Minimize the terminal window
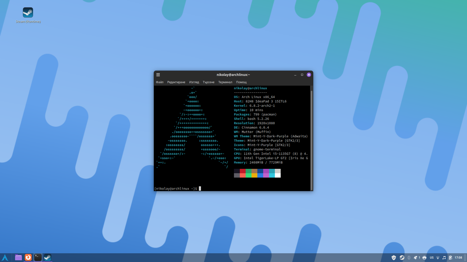Image resolution: width=467 pixels, height=262 pixels. click(x=295, y=75)
